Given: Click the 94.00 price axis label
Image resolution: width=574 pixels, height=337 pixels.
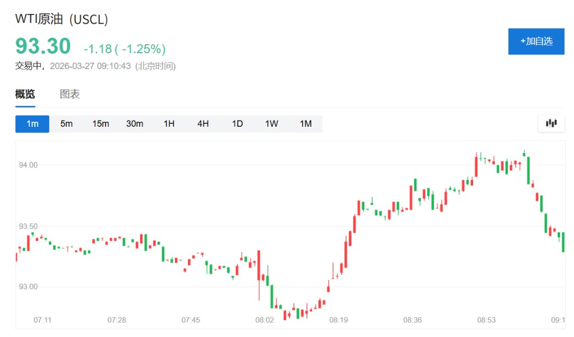Looking at the screenshot, I should click(x=28, y=165).
